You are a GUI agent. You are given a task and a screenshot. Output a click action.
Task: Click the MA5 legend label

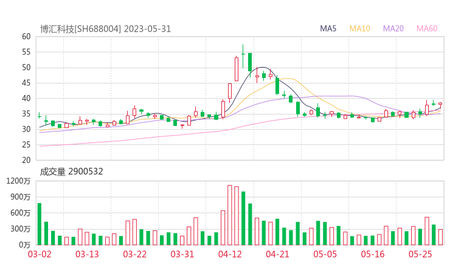pyautogui.click(x=328, y=29)
